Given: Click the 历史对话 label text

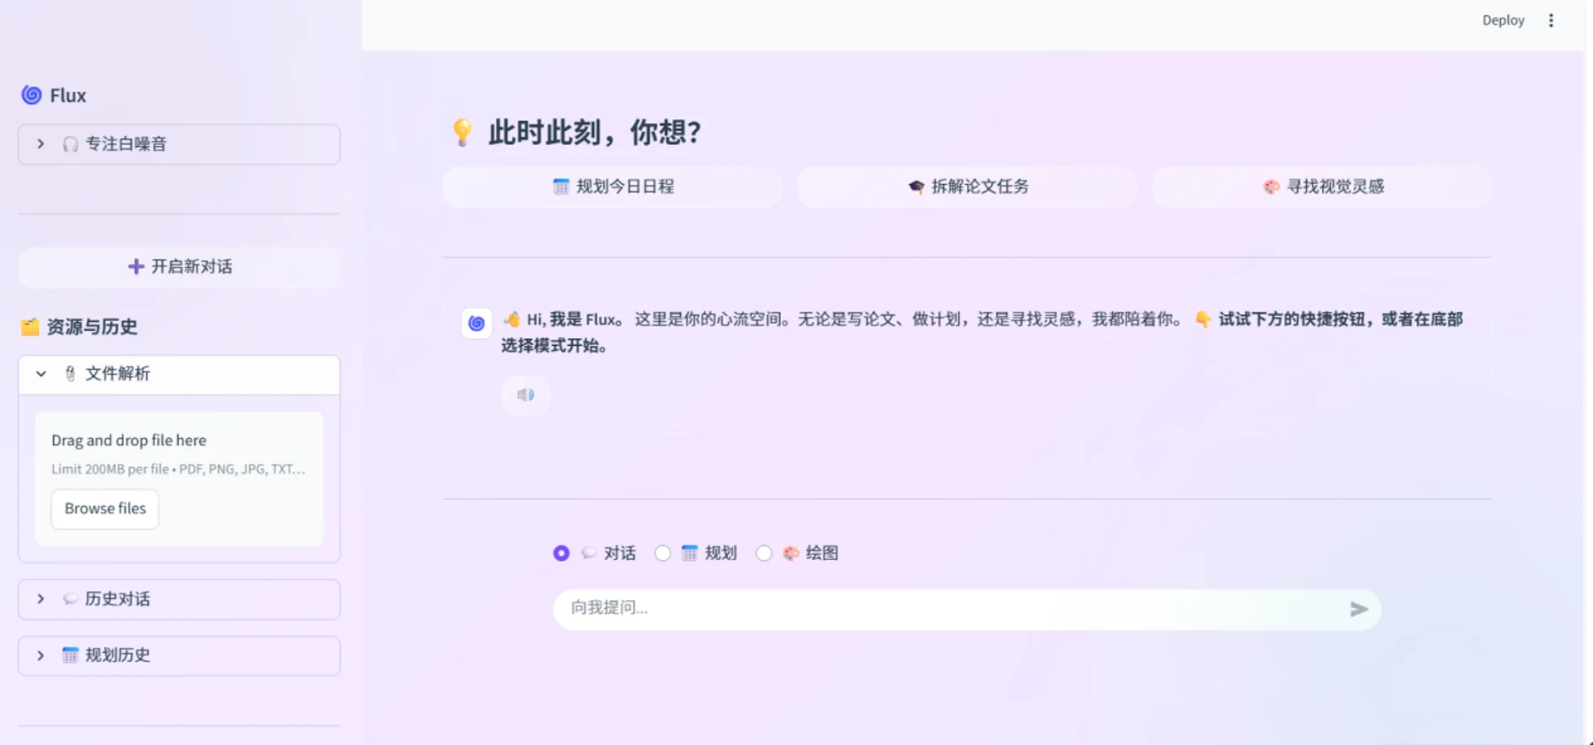Looking at the screenshot, I should point(118,599).
